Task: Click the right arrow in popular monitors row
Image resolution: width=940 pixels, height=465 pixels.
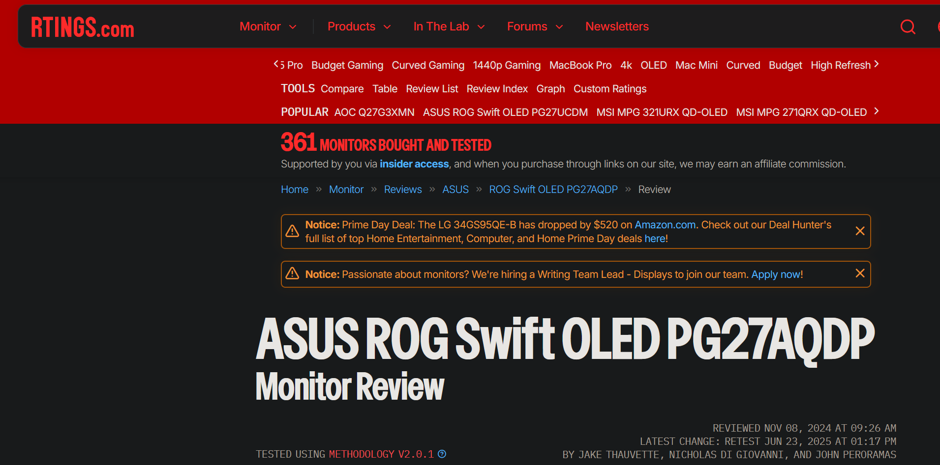Action: click(x=878, y=111)
